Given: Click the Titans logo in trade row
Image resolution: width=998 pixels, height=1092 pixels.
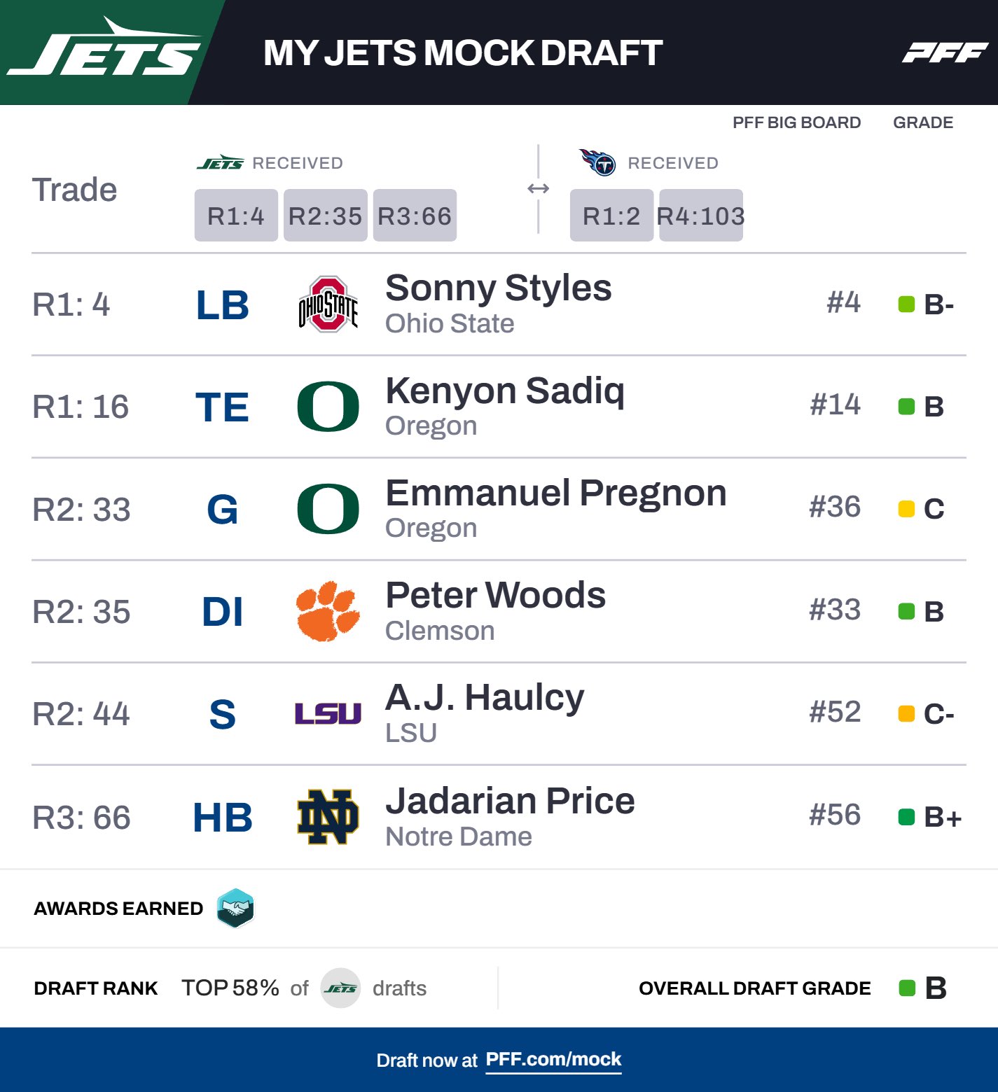Looking at the screenshot, I should coord(597,162).
